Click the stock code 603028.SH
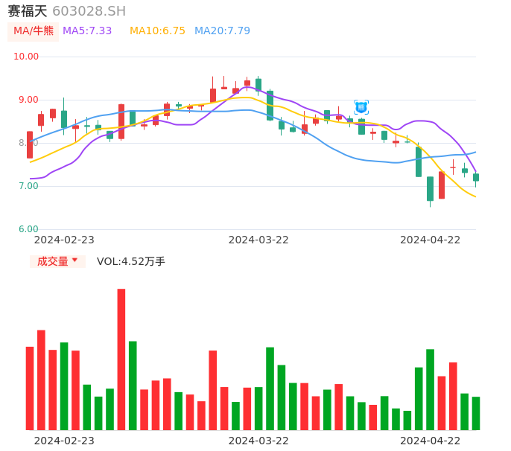 (x=89, y=11)
